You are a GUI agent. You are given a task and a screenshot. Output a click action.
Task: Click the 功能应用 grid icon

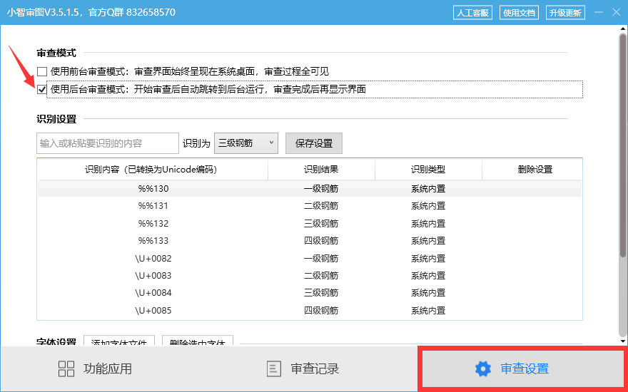click(66, 368)
